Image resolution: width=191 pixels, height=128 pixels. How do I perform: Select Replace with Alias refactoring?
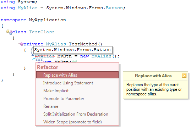point(77,75)
